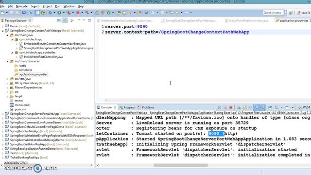Click the Save icon in the main toolbar
The image size is (311, 175).
click(x=12, y=13)
